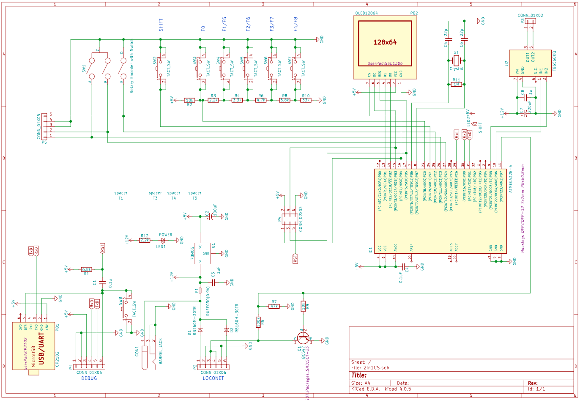
Task: Click the U2 TB6568KQ motor driver symbol
Action: click(x=530, y=63)
